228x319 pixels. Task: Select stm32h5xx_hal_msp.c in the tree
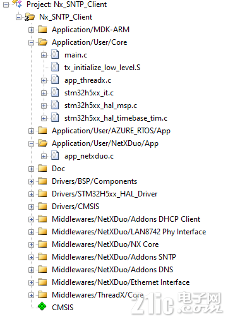pyautogui.click(x=100, y=105)
